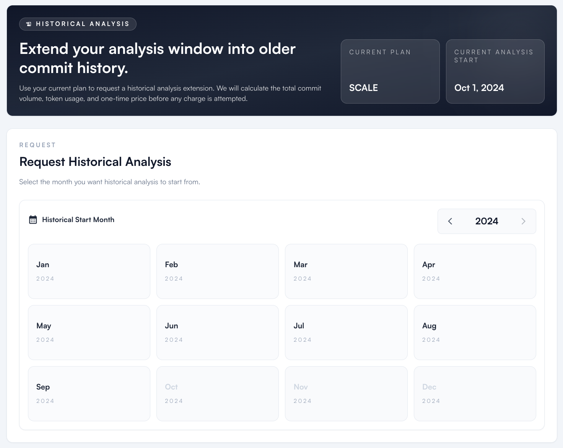Image resolution: width=563 pixels, height=448 pixels.
Task: Select Apr 2024 as start month
Action: pos(475,271)
